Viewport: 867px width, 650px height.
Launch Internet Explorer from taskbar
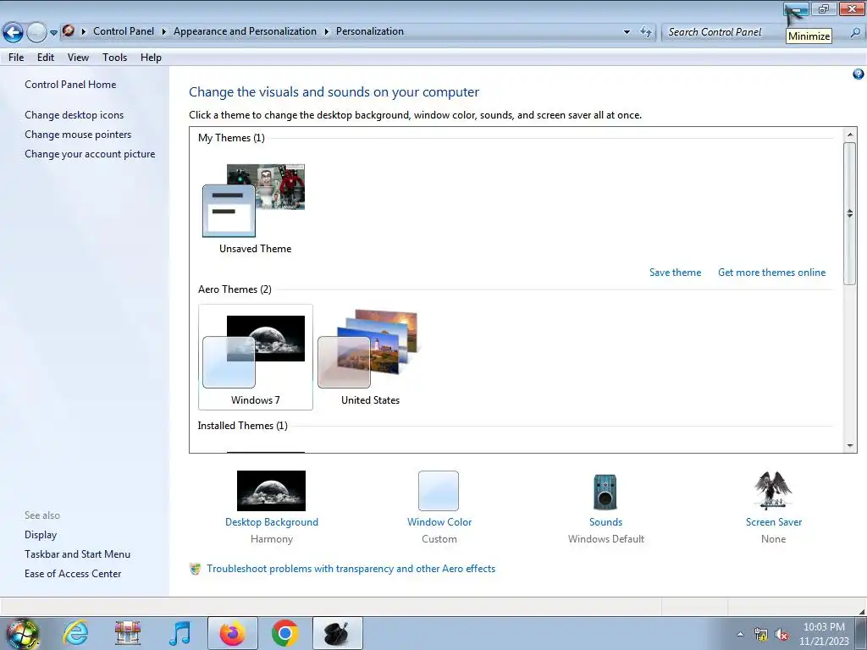point(75,633)
